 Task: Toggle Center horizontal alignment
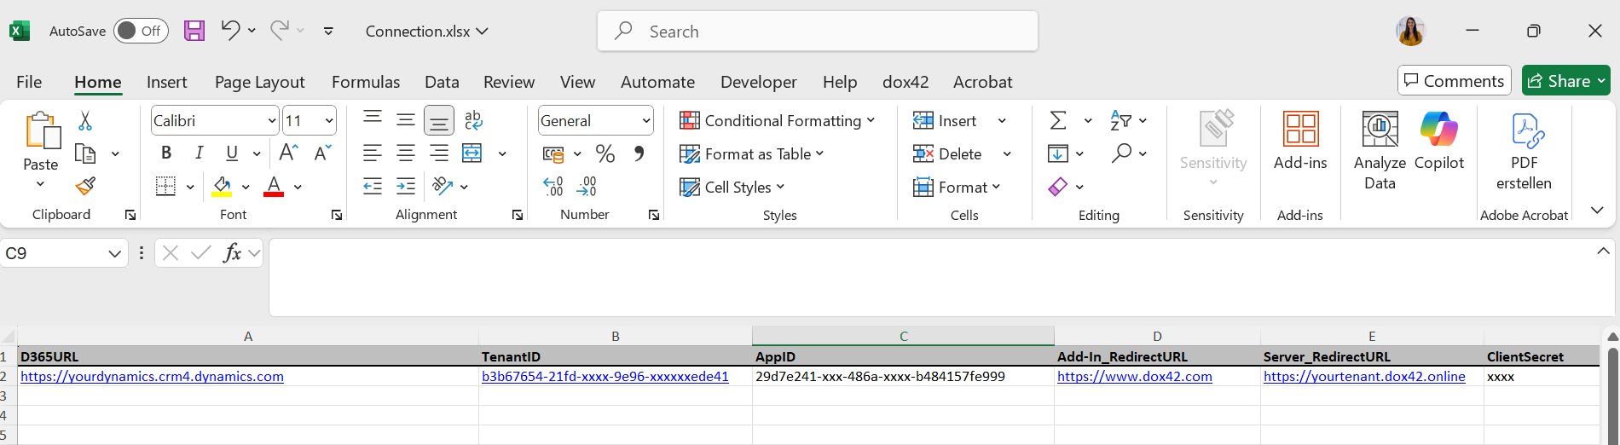[406, 153]
